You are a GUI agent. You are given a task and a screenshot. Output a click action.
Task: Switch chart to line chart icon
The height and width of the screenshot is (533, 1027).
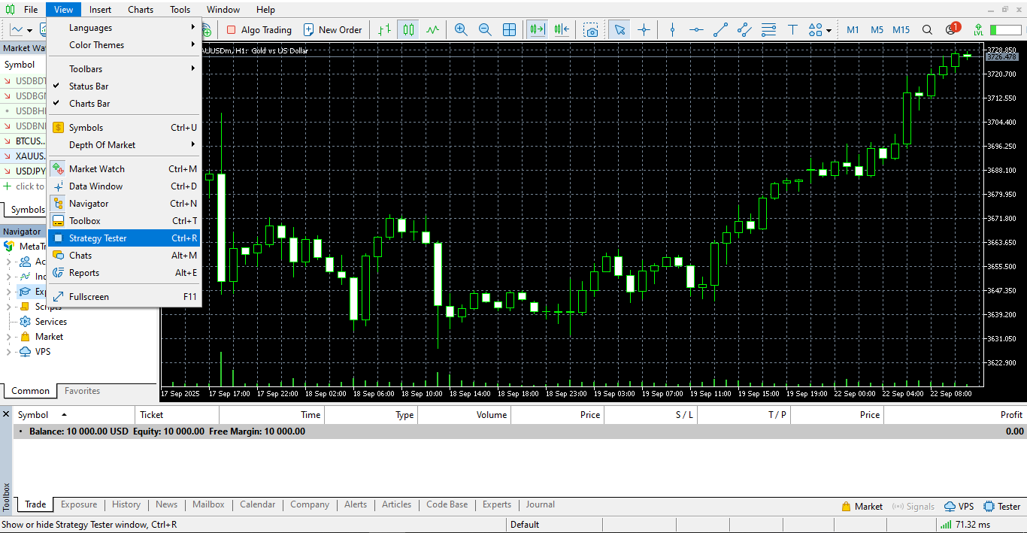pyautogui.click(x=432, y=30)
